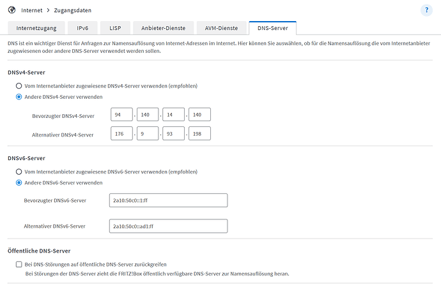Click the Bevorzugter DNSv6-Server input field
The width and height of the screenshot is (441, 285).
click(168, 201)
